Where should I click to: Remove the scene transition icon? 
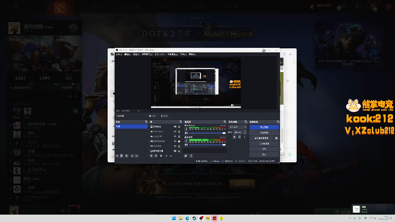(x=239, y=137)
